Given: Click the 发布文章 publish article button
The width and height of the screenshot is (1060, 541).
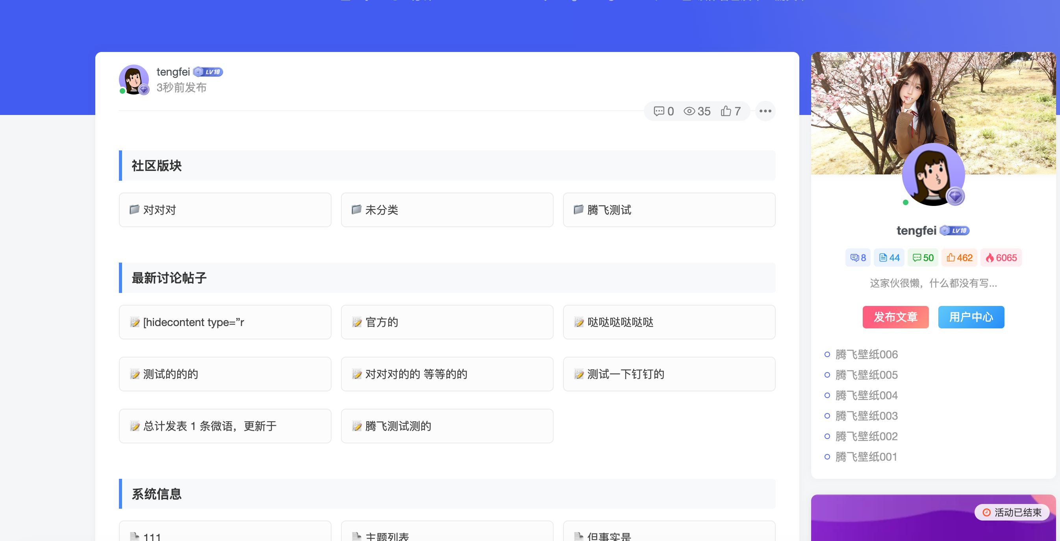Looking at the screenshot, I should pyautogui.click(x=895, y=317).
